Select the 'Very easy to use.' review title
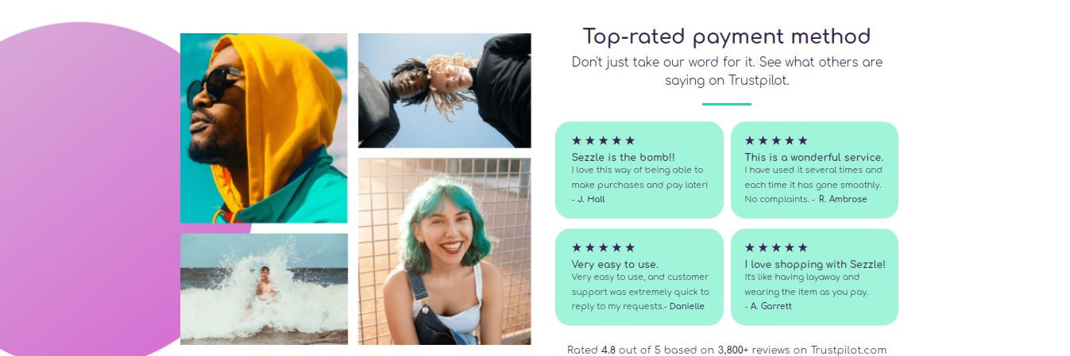Image resolution: width=1070 pixels, height=356 pixels. click(x=615, y=264)
